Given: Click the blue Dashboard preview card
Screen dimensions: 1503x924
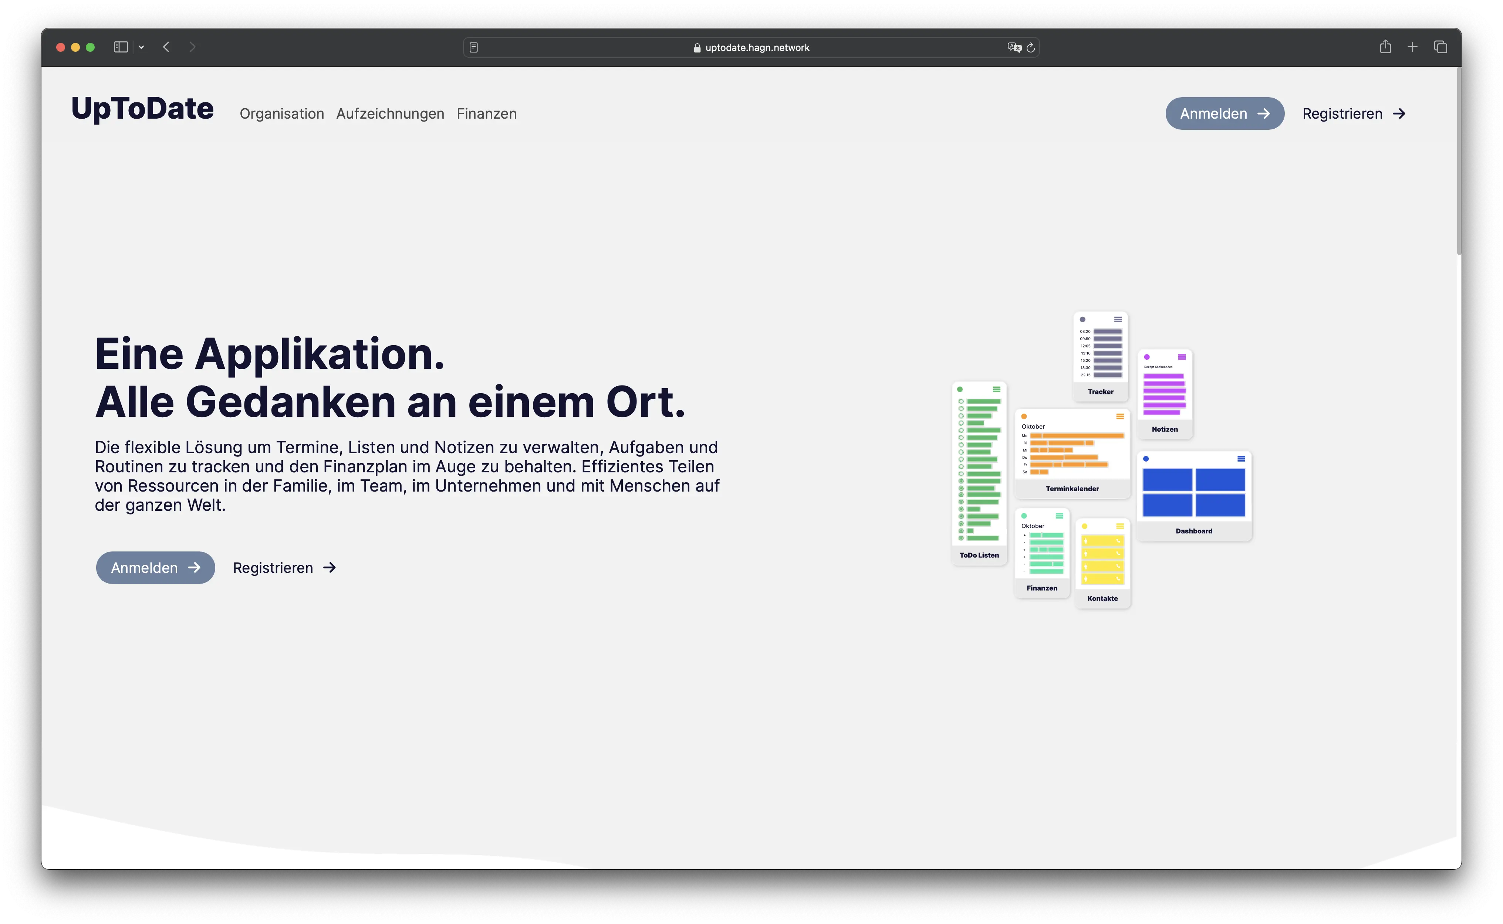Looking at the screenshot, I should tap(1193, 496).
